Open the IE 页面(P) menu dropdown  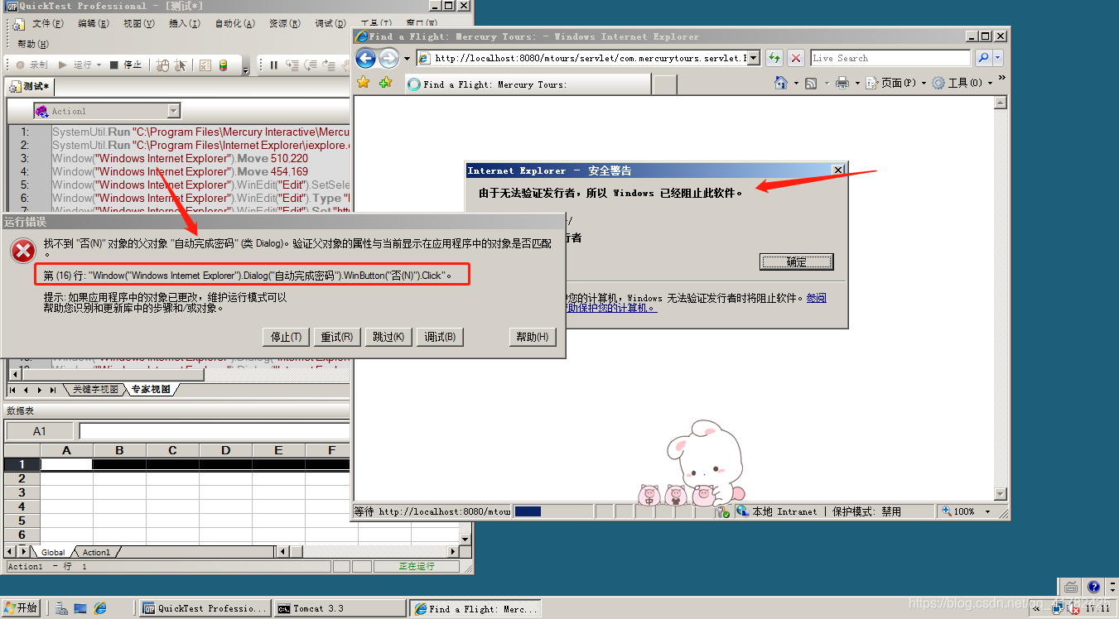coord(924,83)
